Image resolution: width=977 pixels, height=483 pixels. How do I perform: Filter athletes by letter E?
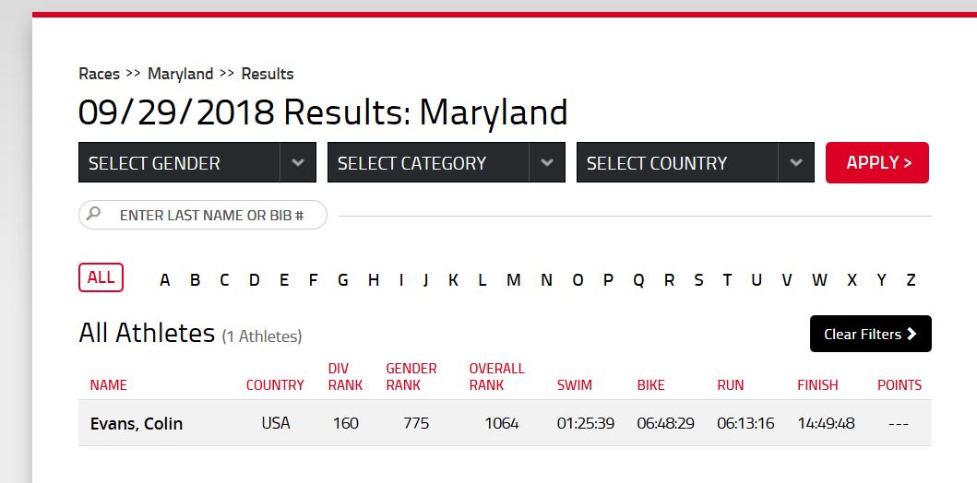tap(284, 280)
